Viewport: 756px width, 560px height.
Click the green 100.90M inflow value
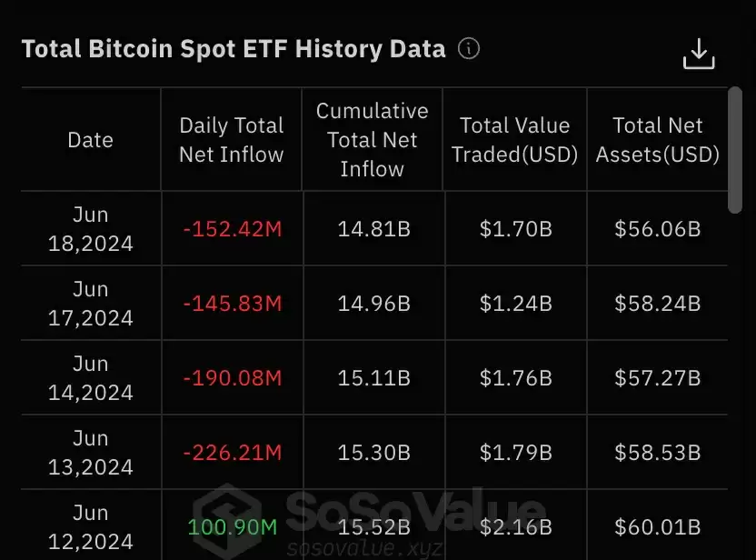pyautogui.click(x=233, y=527)
